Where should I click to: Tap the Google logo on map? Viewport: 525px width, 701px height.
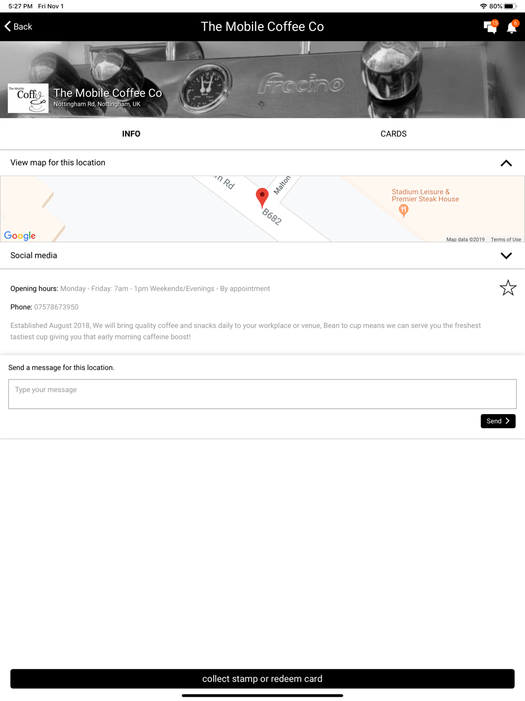tap(20, 235)
